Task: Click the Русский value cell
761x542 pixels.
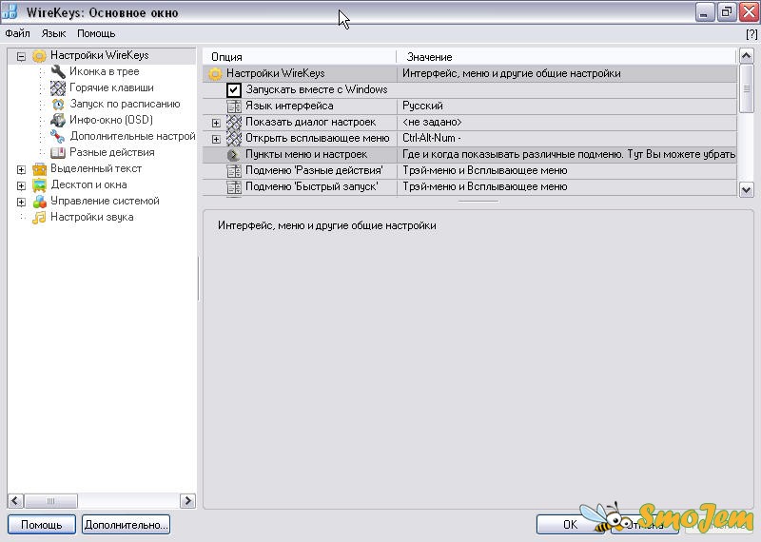Action: coord(567,106)
